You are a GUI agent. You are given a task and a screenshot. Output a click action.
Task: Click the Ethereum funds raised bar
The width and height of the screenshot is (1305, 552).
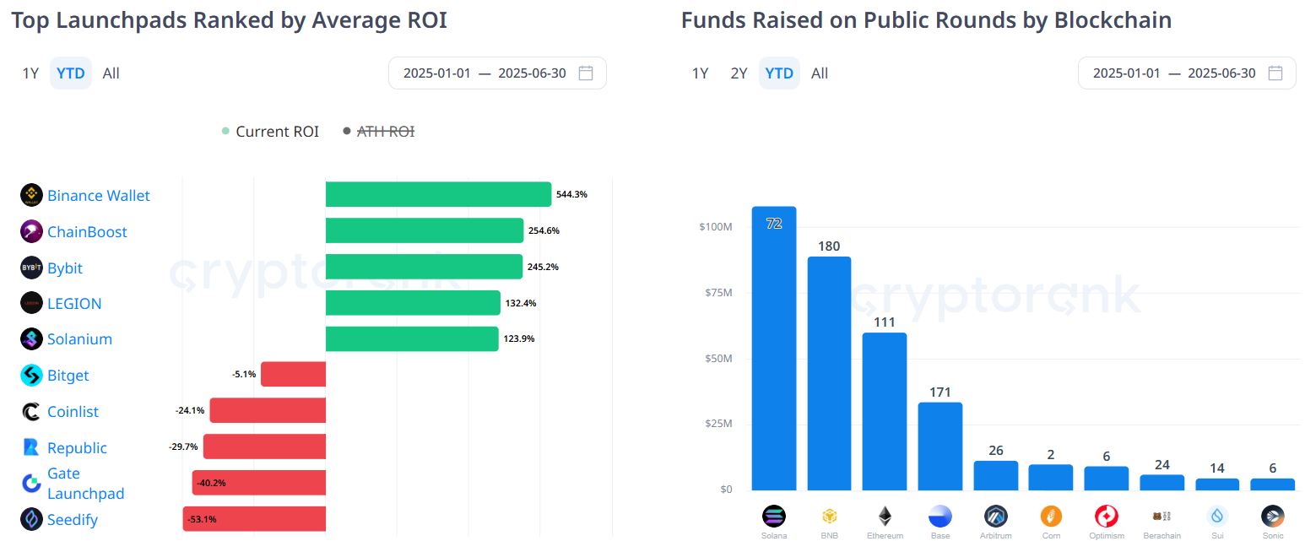885,411
